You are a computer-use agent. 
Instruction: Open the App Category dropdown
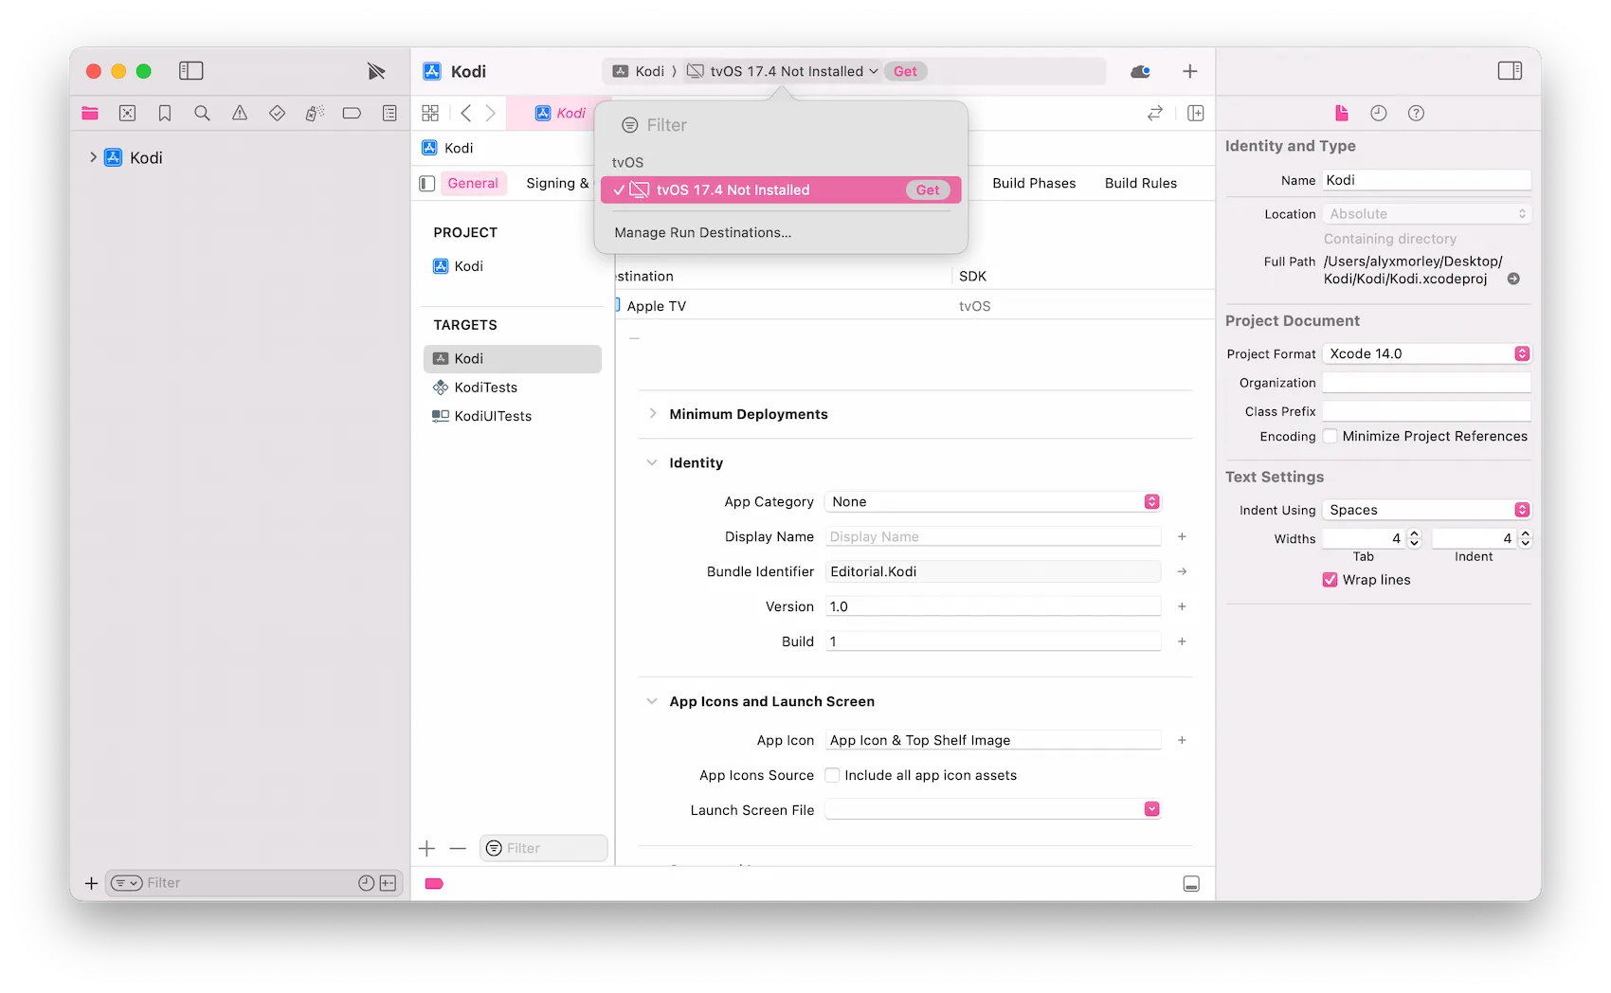993,502
